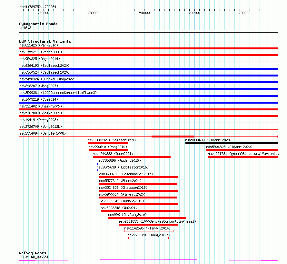Click the small blue marker under nsv3386896 (Audano2019)
Viewport: 287px width, 264px height.
click(97, 164)
